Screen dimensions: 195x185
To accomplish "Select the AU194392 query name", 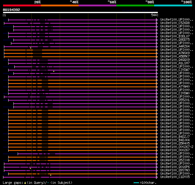I will point(12,10).
